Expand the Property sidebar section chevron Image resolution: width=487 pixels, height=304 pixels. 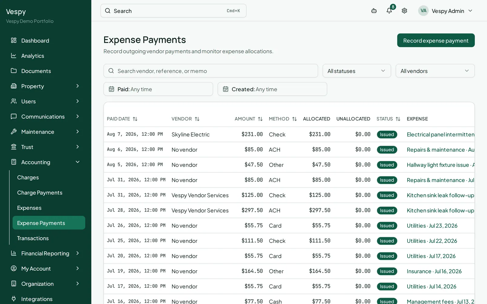tap(78, 86)
